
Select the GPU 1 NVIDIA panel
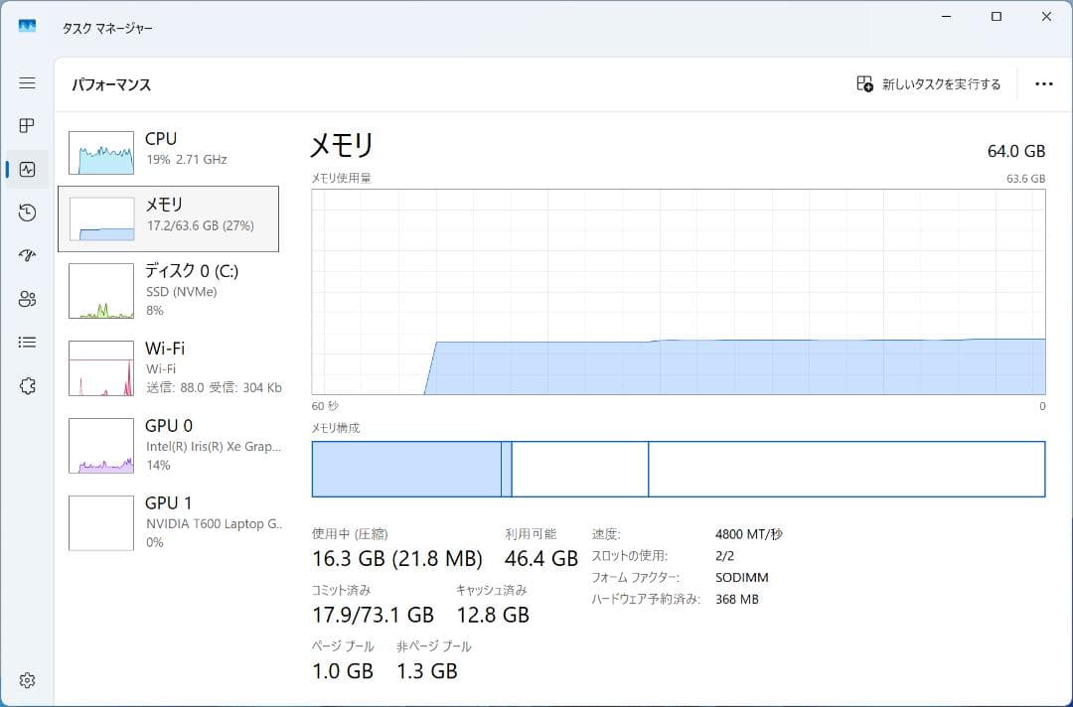pyautogui.click(x=174, y=522)
